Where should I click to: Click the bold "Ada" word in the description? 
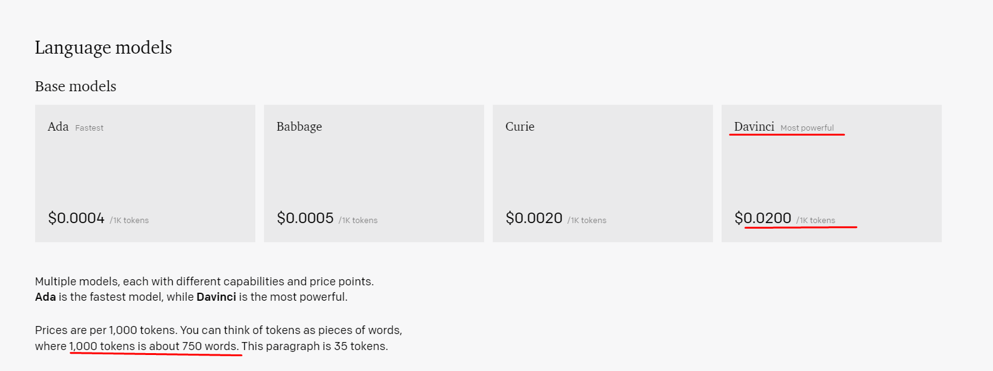point(46,297)
